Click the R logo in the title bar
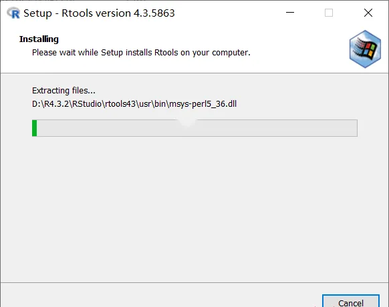The width and height of the screenshot is (389, 307). coord(13,13)
